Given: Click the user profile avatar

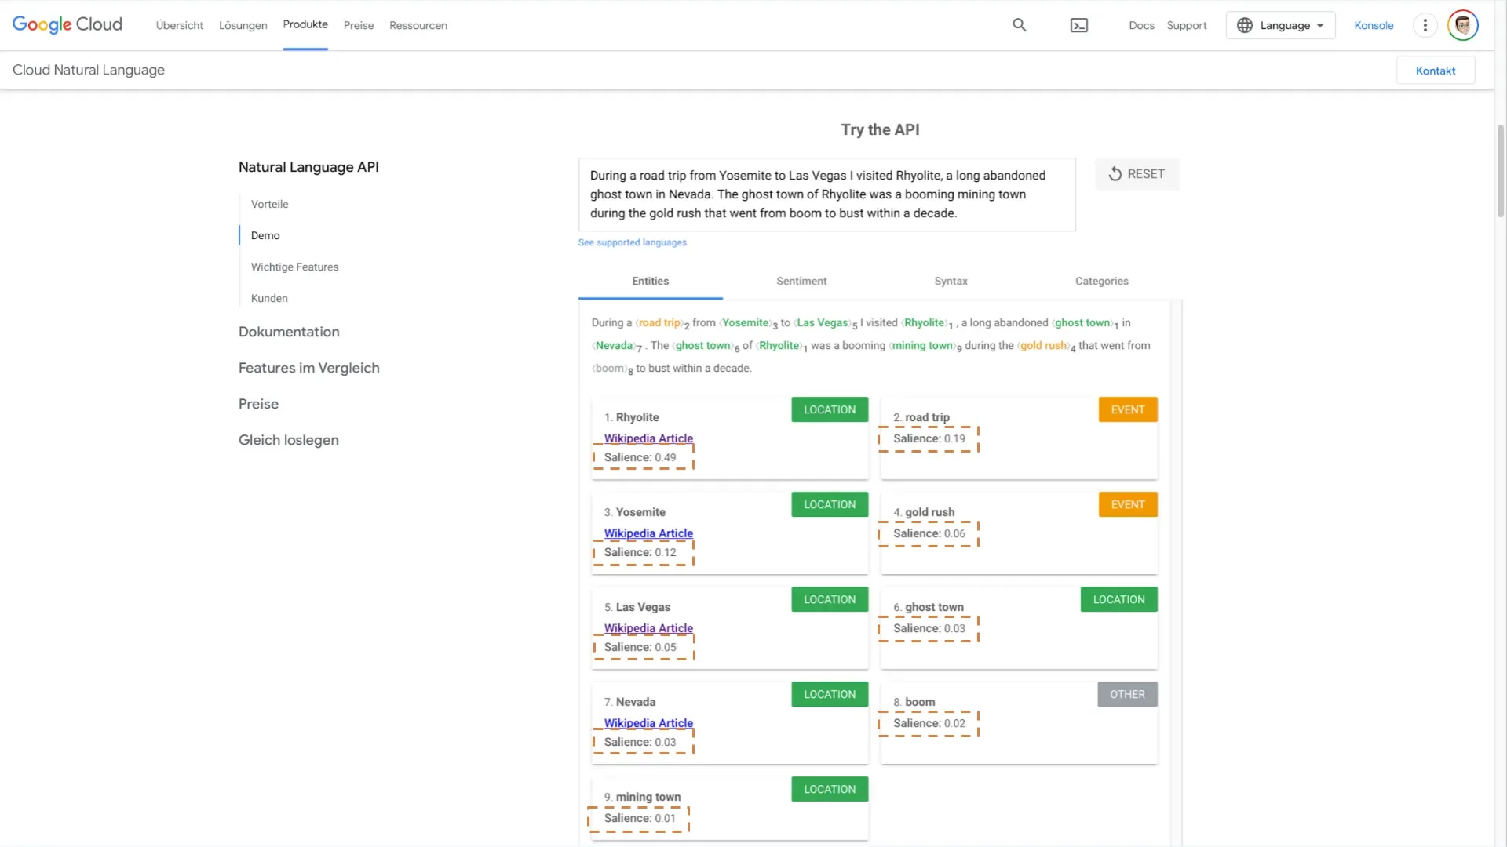Looking at the screenshot, I should 1462,25.
